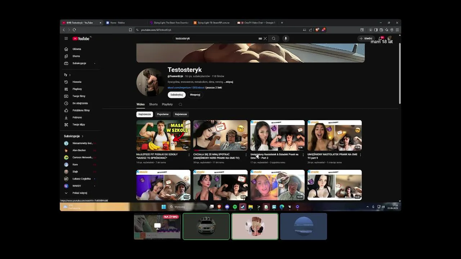This screenshot has width=461, height=259.
Task: Select the Popularne filter chip
Action: (163, 114)
